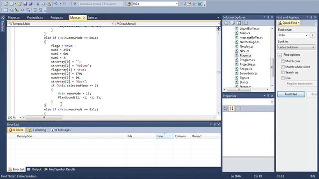Switch to the Projectile.cs tab
This screenshot has width=319, height=179.
point(35,18)
